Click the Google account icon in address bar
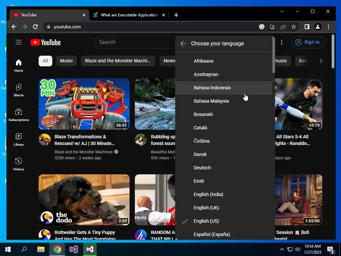Image resolution: width=341 pixels, height=256 pixels. click(x=262, y=27)
